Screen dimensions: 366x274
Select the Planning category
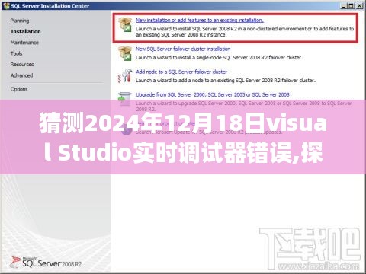20,21
